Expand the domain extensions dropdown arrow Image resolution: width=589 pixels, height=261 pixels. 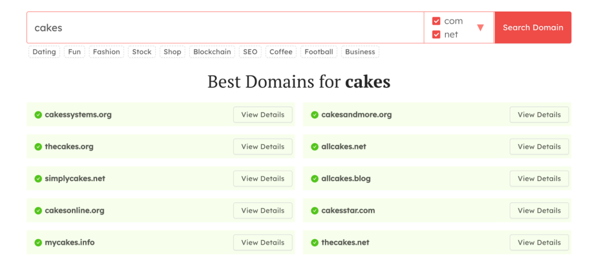[480, 28]
